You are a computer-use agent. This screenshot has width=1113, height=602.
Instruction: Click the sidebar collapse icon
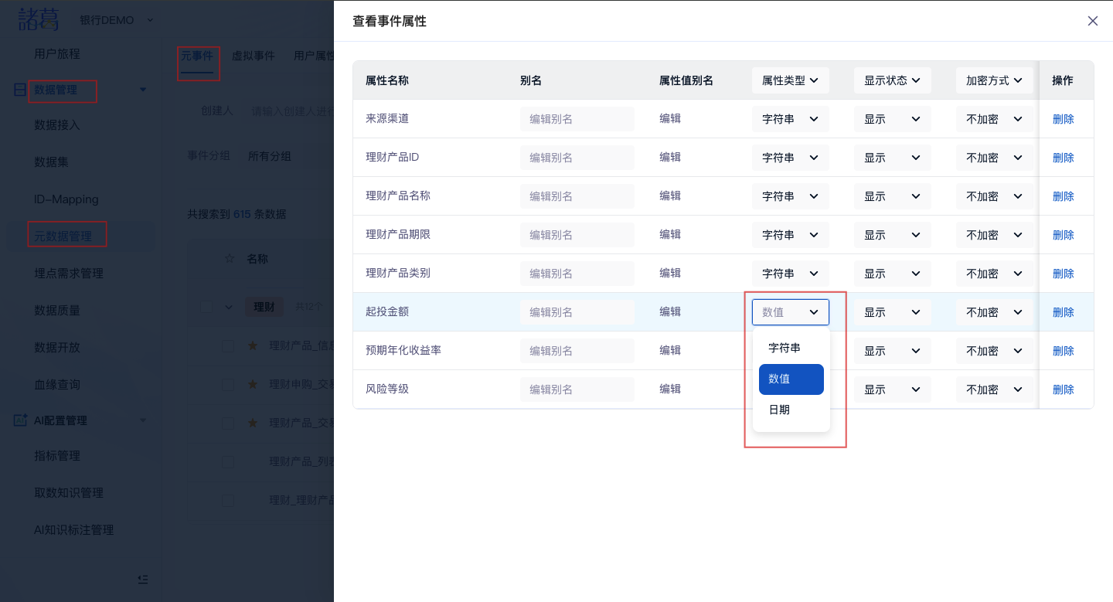point(142,579)
